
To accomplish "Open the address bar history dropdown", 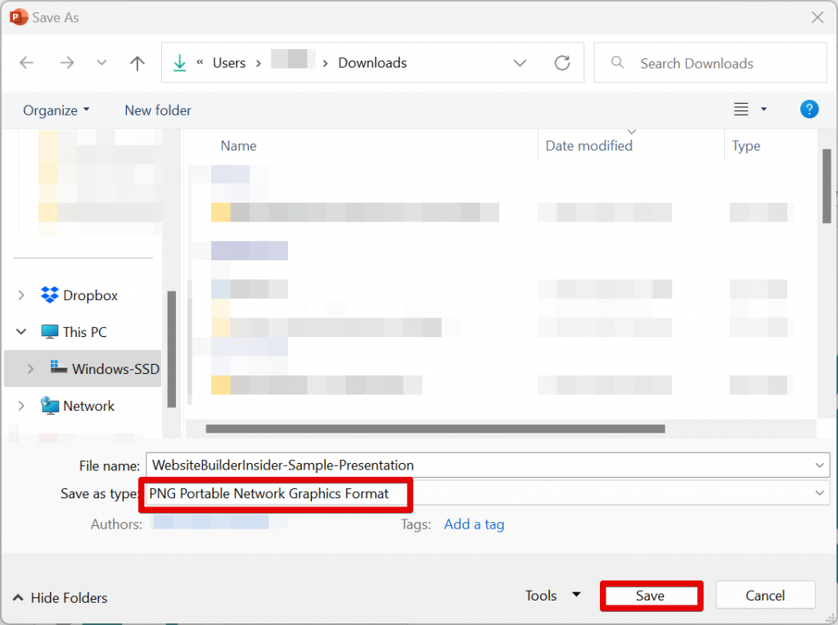I will (520, 62).
